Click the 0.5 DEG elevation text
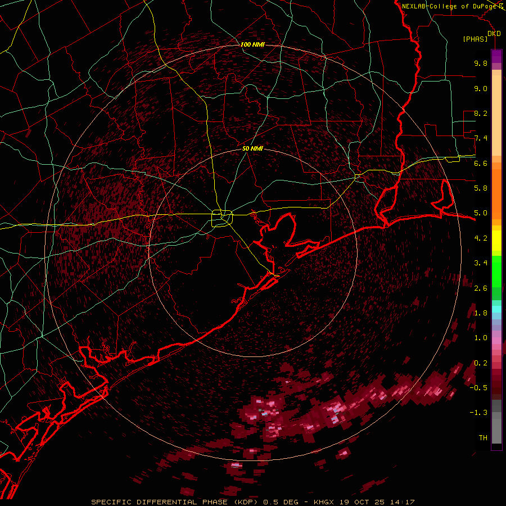The height and width of the screenshot is (506, 506). coord(279,502)
